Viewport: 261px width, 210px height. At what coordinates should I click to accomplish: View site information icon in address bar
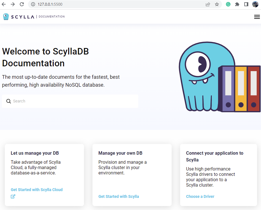[33, 4]
